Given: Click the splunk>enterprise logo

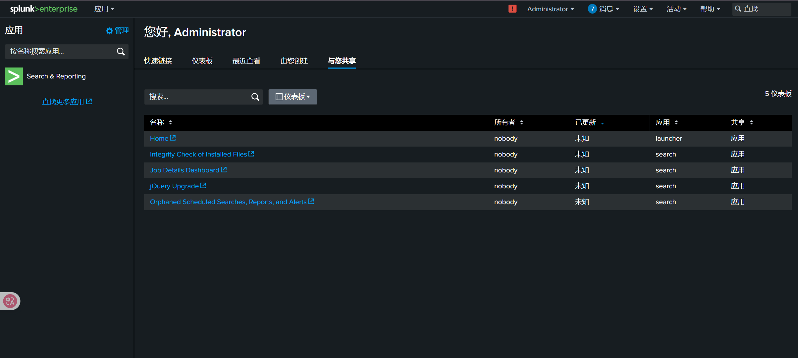Looking at the screenshot, I should pyautogui.click(x=44, y=9).
